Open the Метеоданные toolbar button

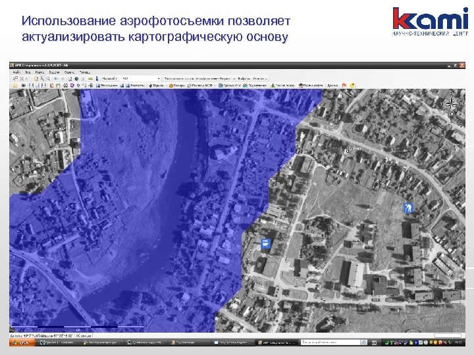107,85
